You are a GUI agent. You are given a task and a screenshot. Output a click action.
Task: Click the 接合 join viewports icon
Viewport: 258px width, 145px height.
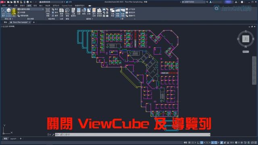tap(55, 12)
